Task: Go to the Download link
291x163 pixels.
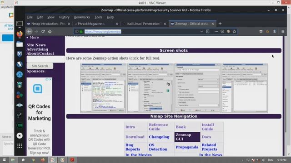Action: point(135,137)
